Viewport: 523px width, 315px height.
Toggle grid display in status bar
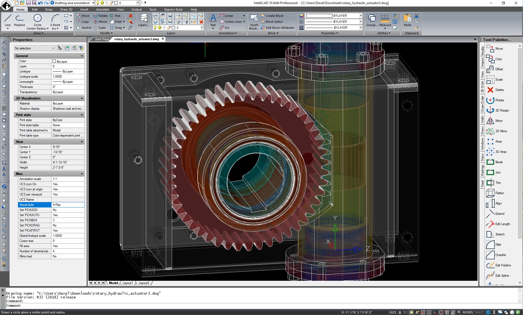click(x=429, y=312)
